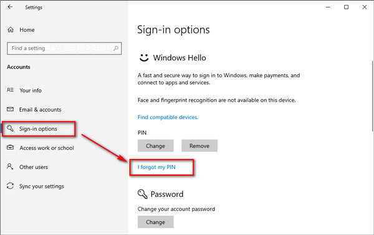Click the Remove PIN button
The image size is (374, 235).
click(199, 146)
